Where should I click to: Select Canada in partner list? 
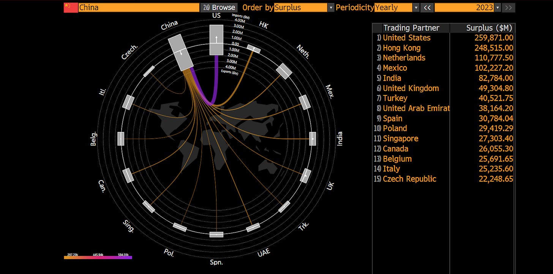[395, 149]
